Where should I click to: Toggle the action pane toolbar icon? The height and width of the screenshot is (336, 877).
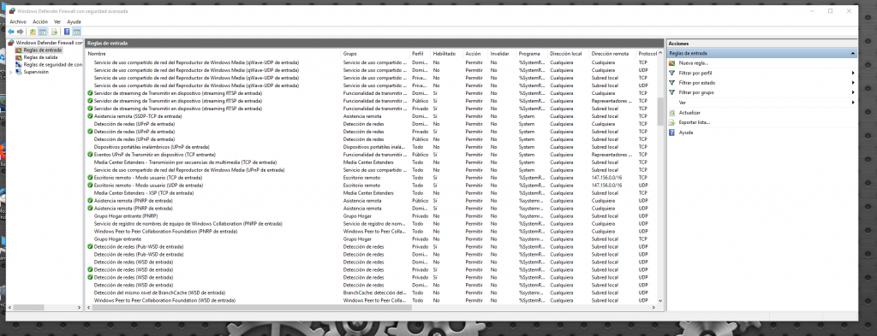(x=76, y=32)
